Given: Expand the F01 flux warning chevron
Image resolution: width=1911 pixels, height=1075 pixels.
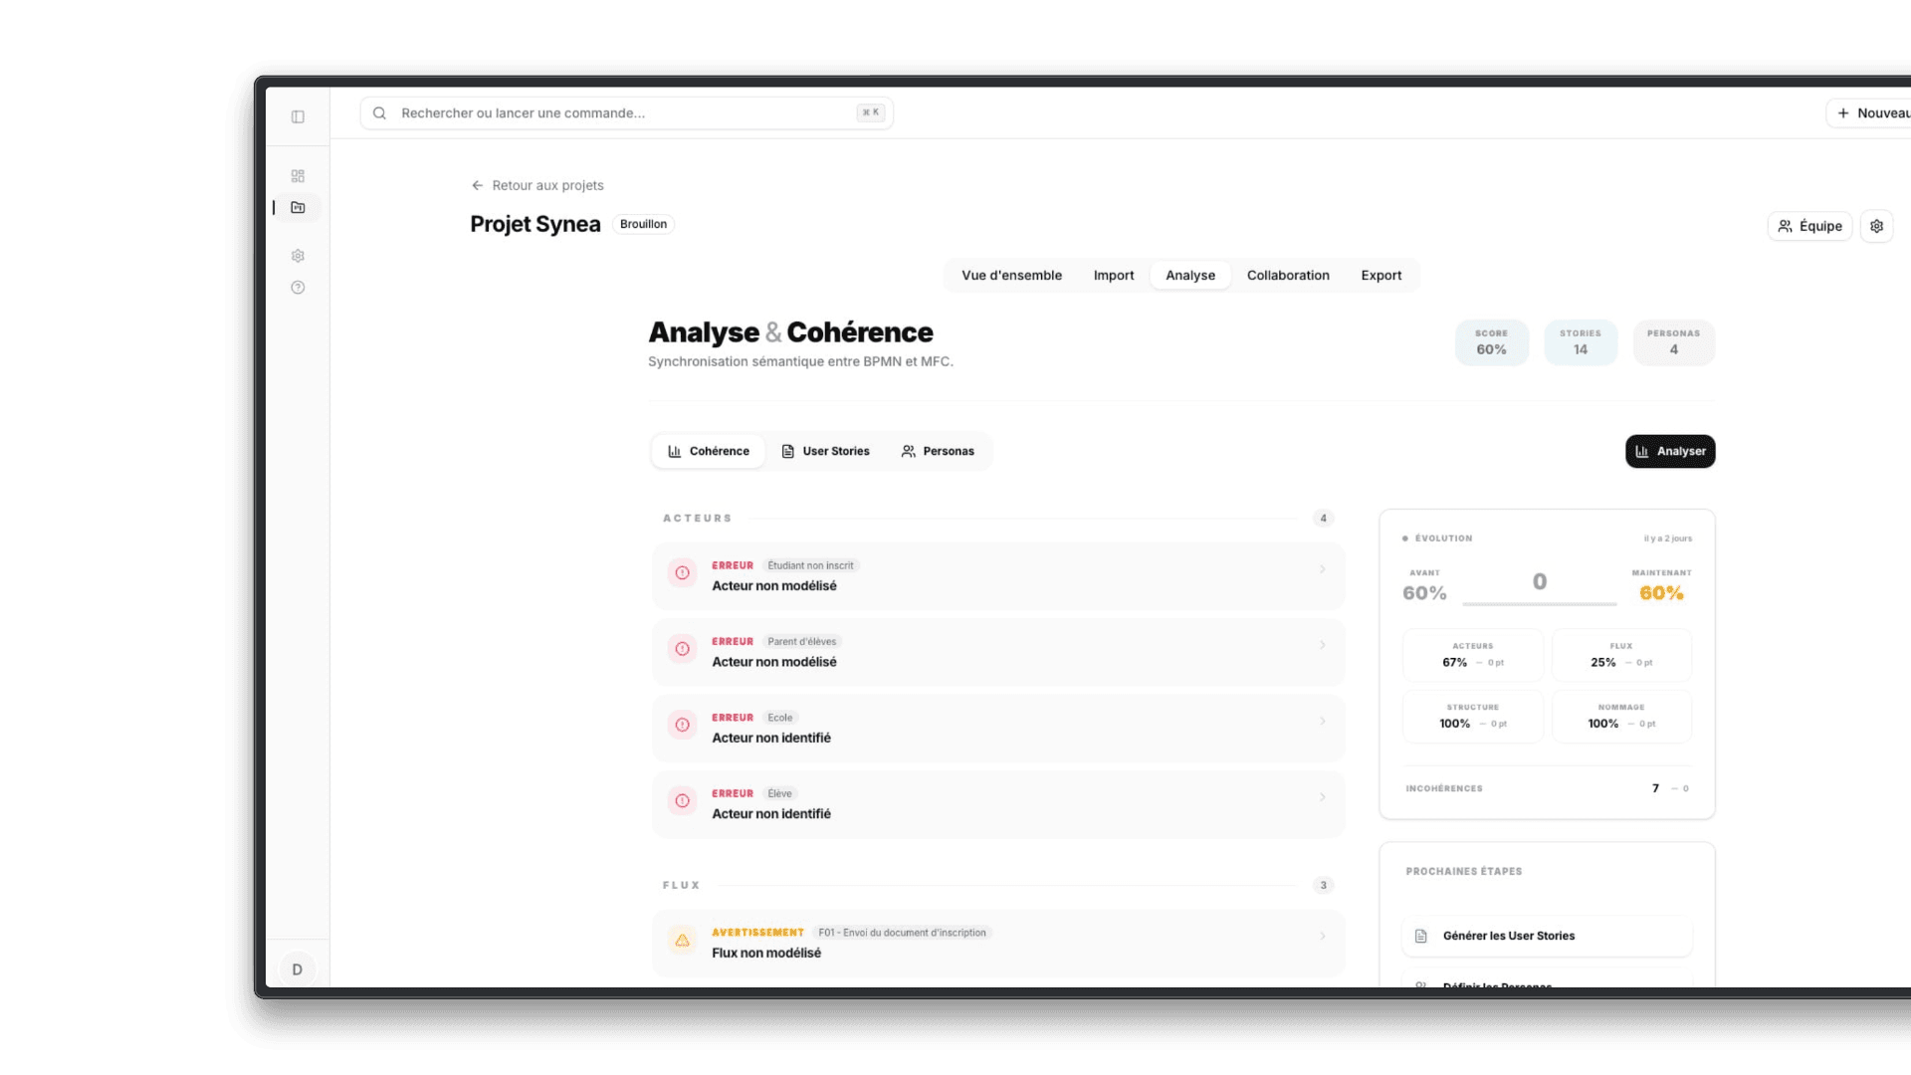Looking at the screenshot, I should tap(1322, 936).
